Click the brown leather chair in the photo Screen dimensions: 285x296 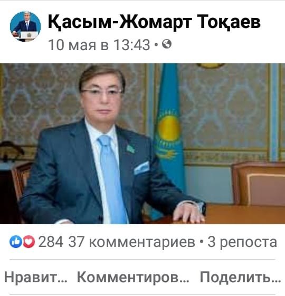(259, 184)
